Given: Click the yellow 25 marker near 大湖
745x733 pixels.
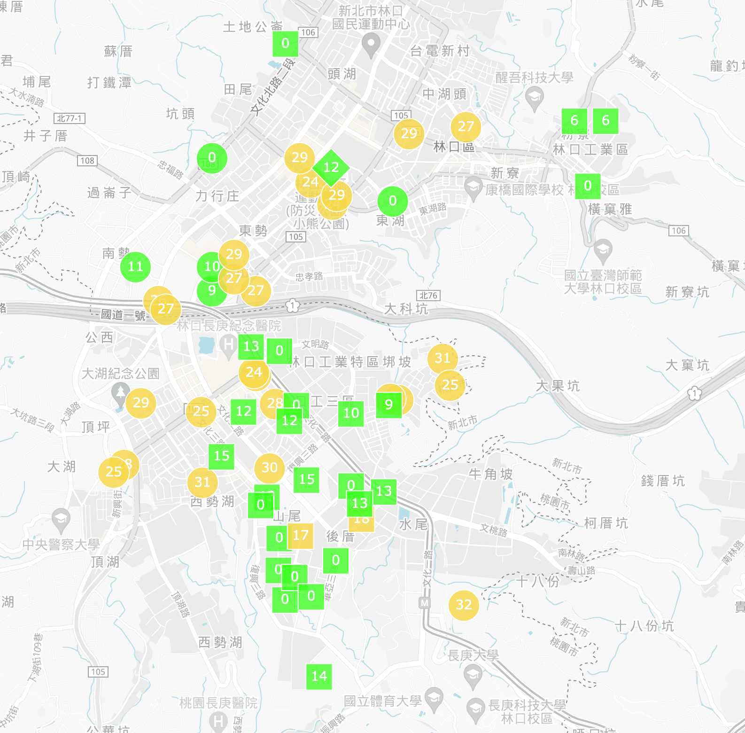Looking at the screenshot, I should coord(113,472).
